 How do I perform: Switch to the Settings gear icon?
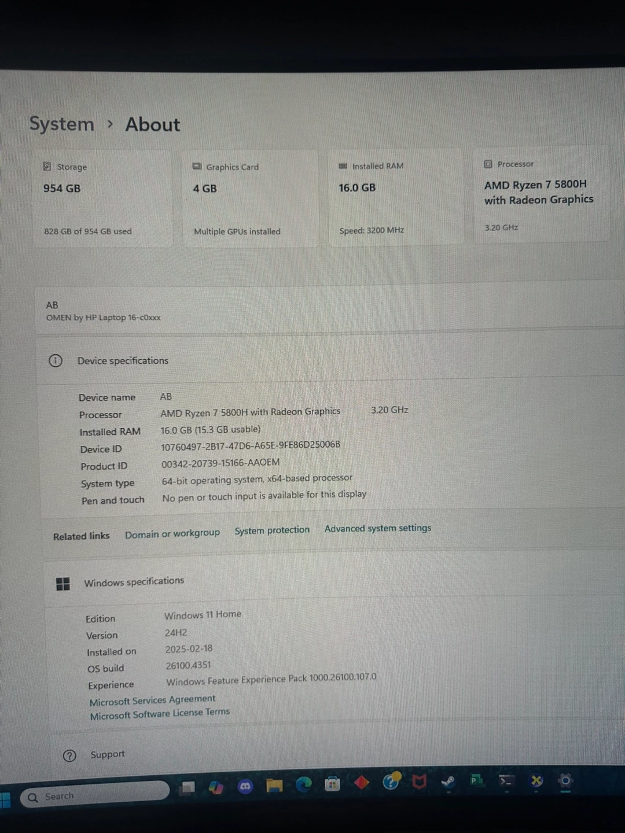point(565,781)
